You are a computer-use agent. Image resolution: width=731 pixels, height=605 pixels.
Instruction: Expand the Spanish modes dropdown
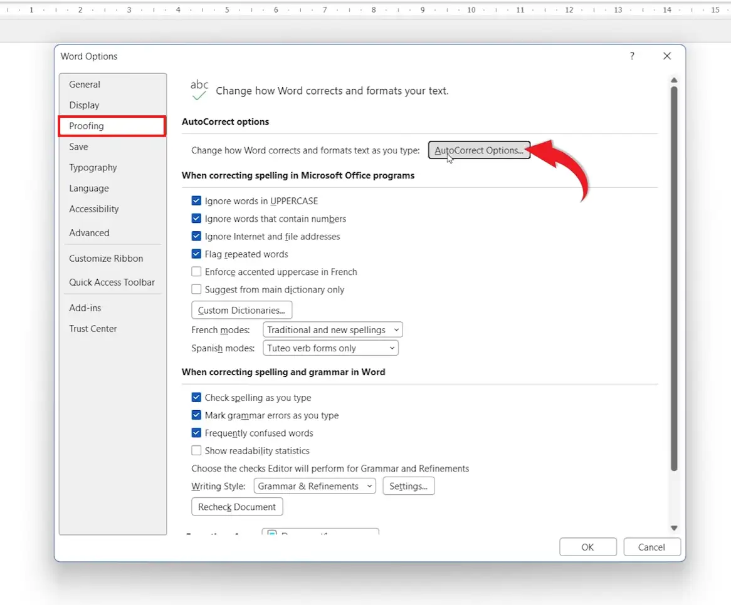tap(330, 348)
